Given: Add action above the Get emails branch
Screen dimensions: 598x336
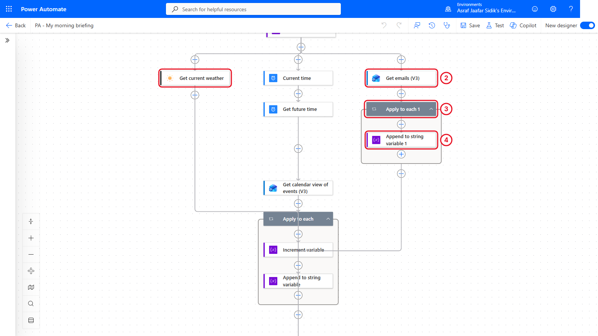Looking at the screenshot, I should (x=401, y=59).
